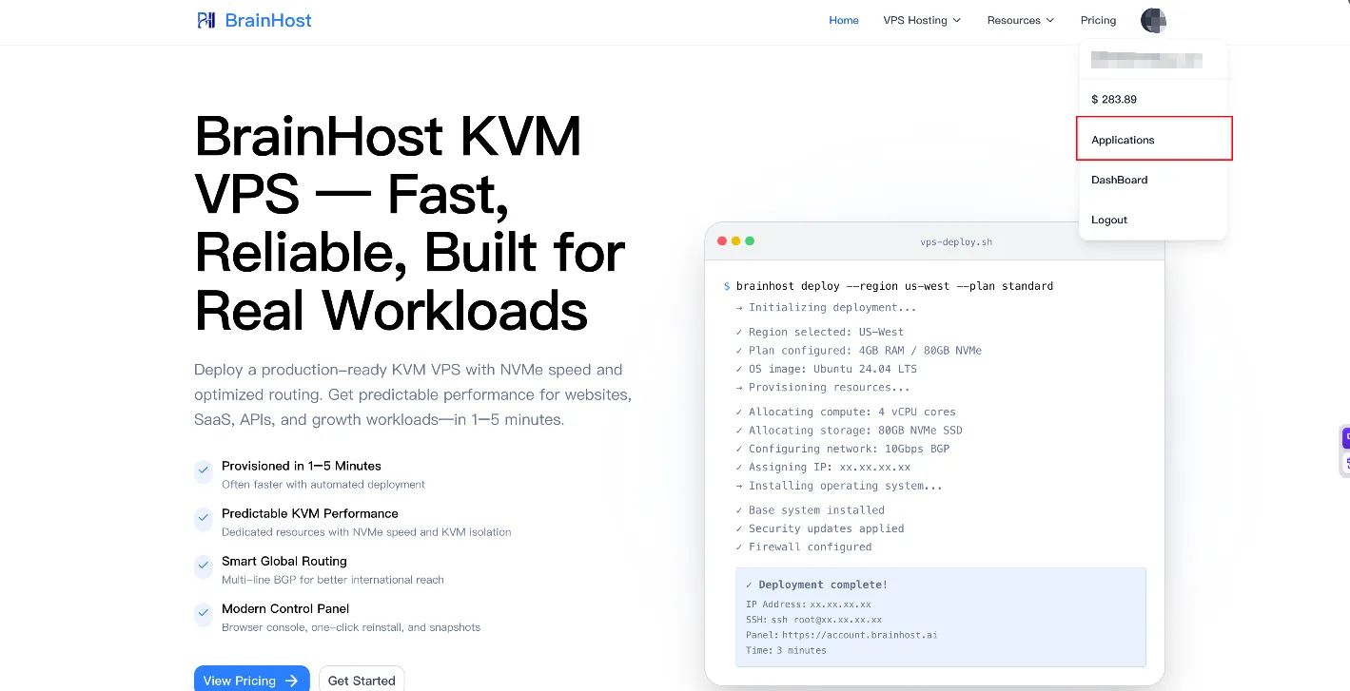Click the check icon beside Smart Global Routing
The height and width of the screenshot is (691, 1350).
(203, 566)
